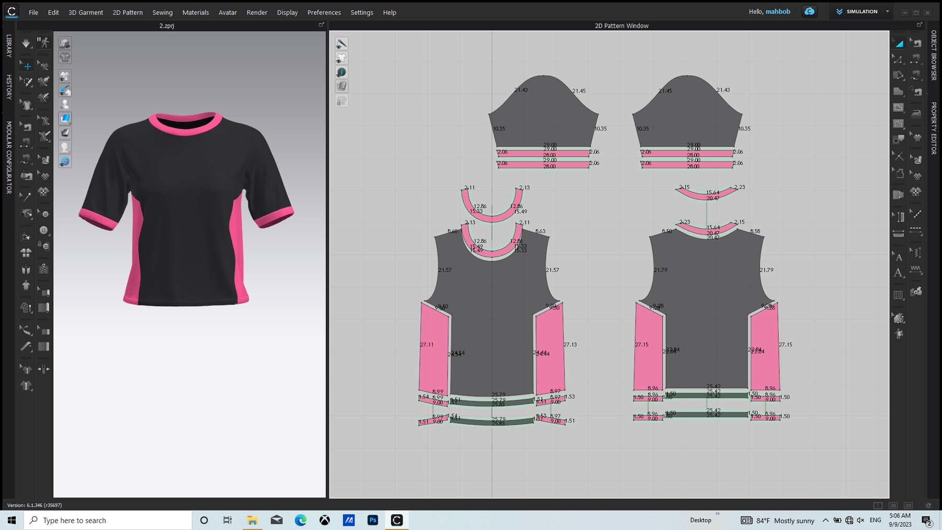
Task: Open the SIMULATION mode dropdown arrow
Action: (888, 12)
